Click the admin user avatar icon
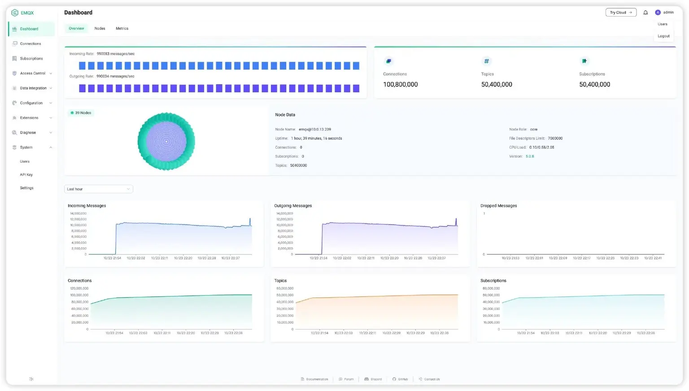Viewport: 689px width, 391px height. click(x=658, y=13)
